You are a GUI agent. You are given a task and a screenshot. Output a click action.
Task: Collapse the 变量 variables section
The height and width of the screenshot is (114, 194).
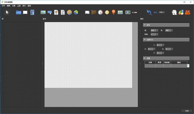click(144, 58)
